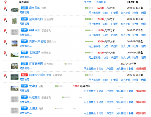Click 加入比较 for 弘达花园
151x117 pixels.
point(121,102)
